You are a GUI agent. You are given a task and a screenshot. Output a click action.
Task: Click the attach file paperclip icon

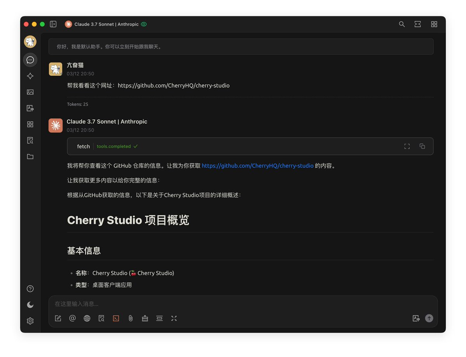pyautogui.click(x=130, y=318)
